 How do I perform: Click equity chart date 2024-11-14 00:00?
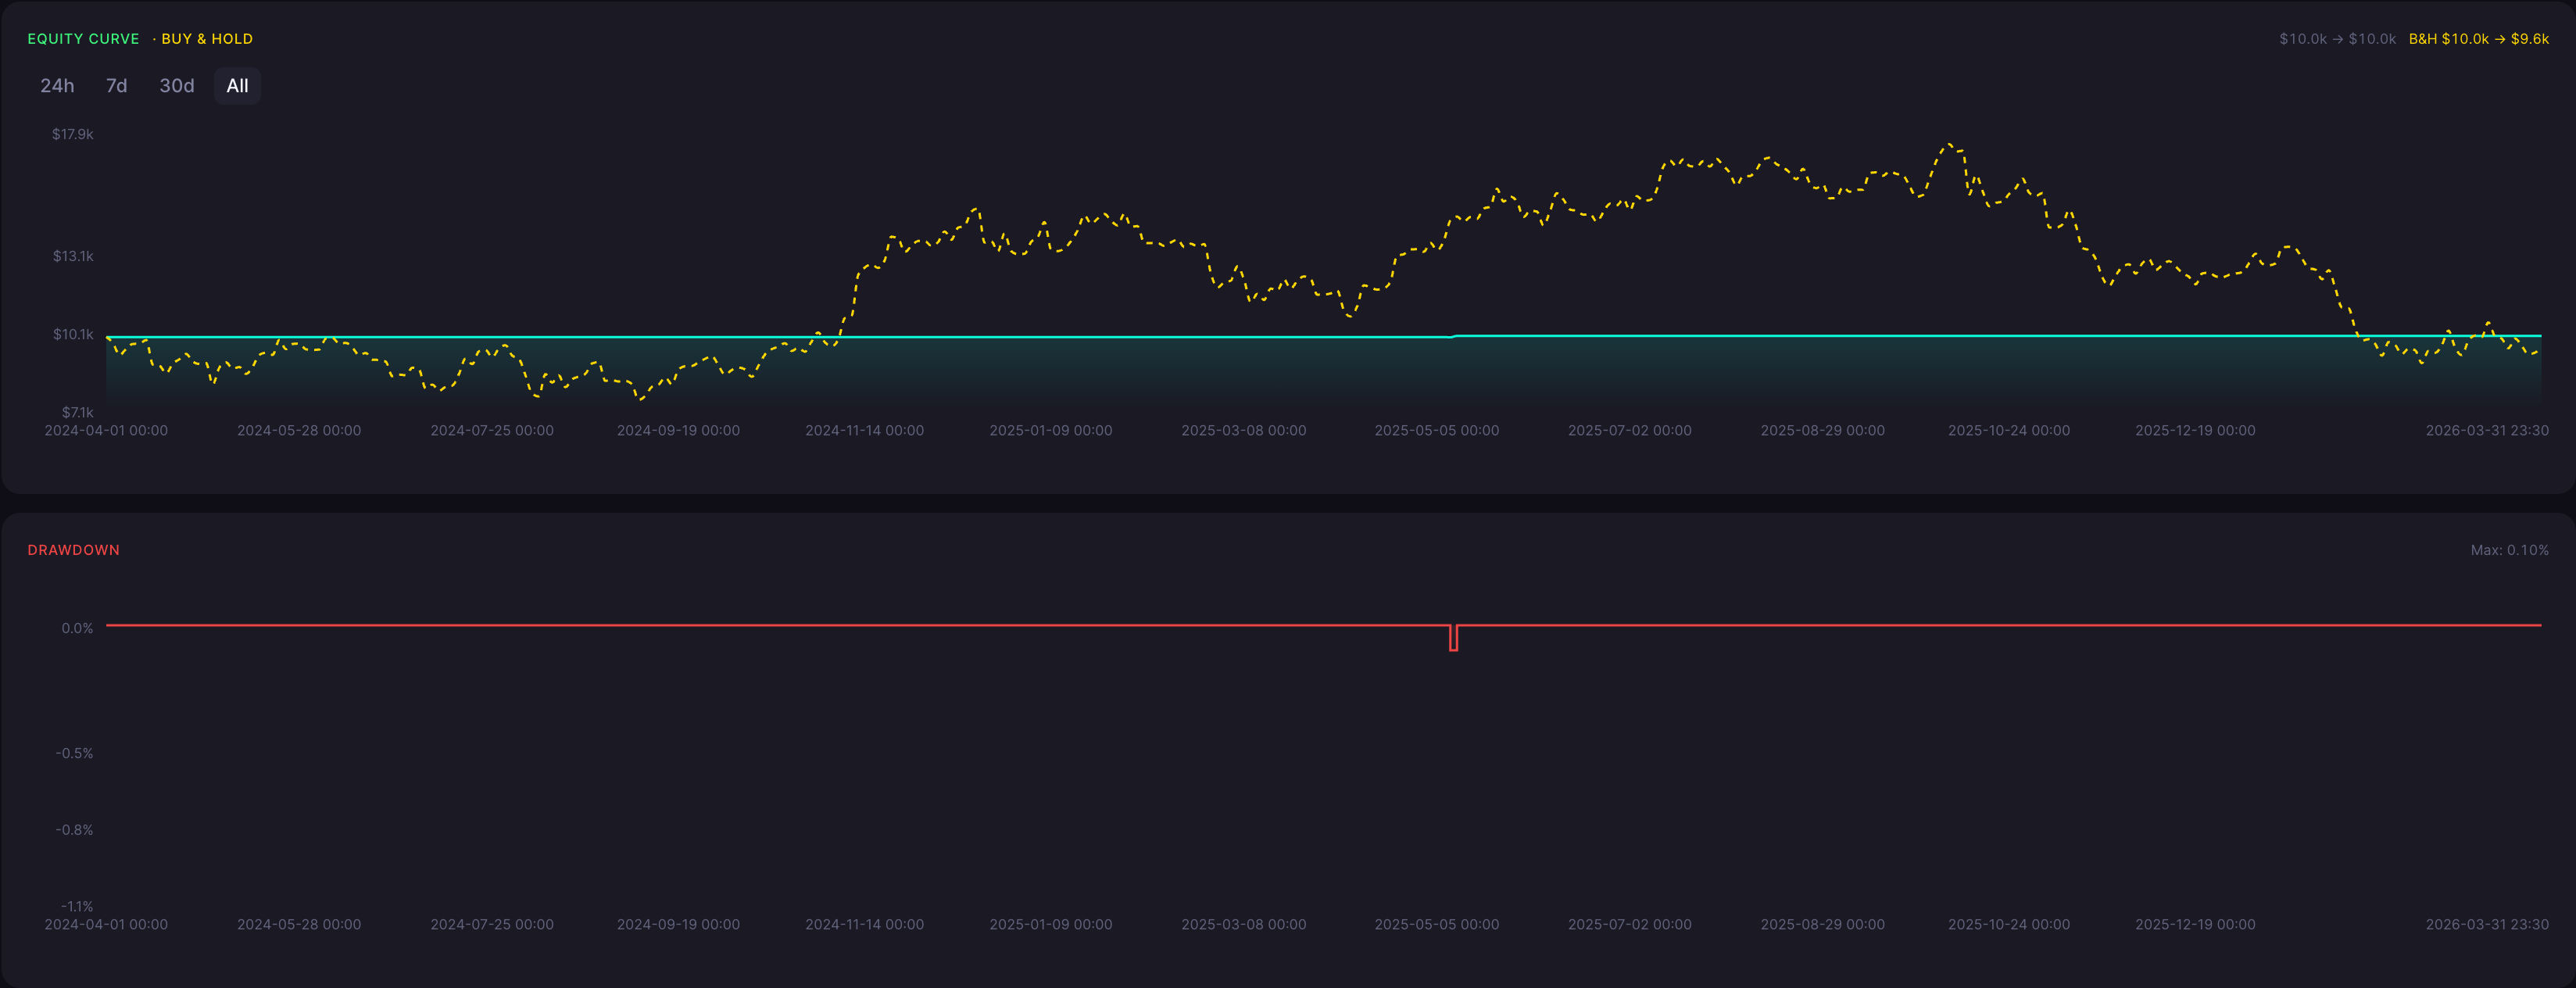click(x=864, y=431)
